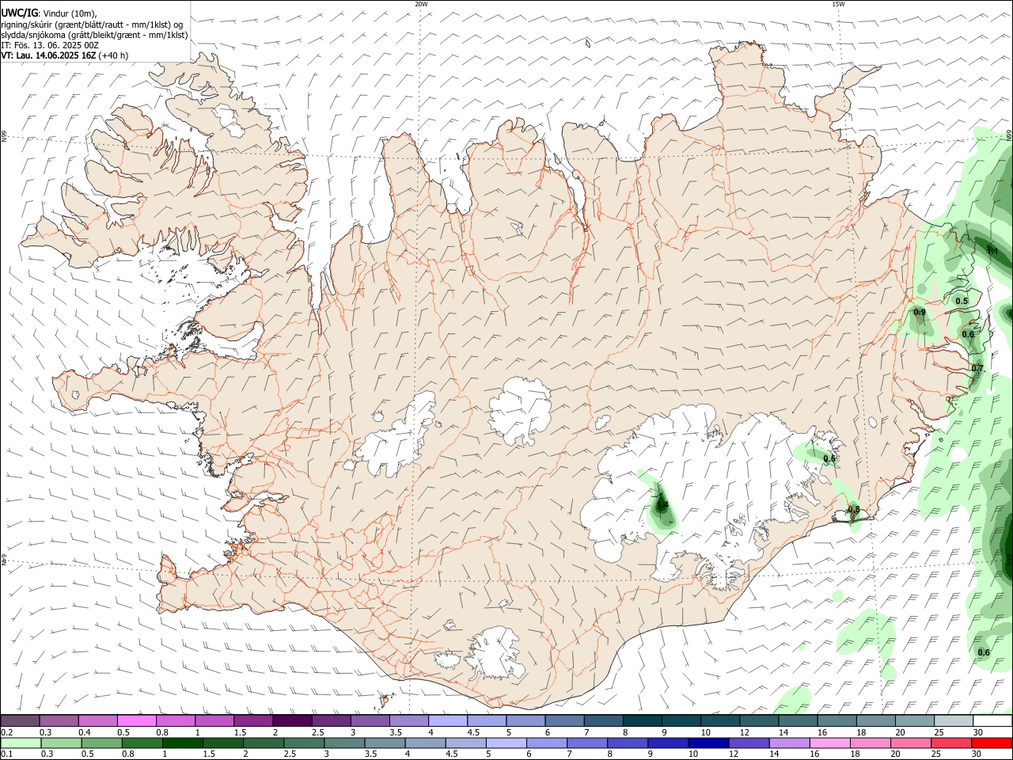Click the '16' label under the upper legend row

(x=823, y=733)
